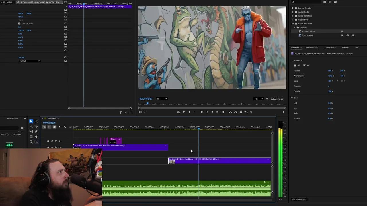The width and height of the screenshot is (367, 206).
Task: Expand the Audio Transitions folder
Action: (293, 16)
